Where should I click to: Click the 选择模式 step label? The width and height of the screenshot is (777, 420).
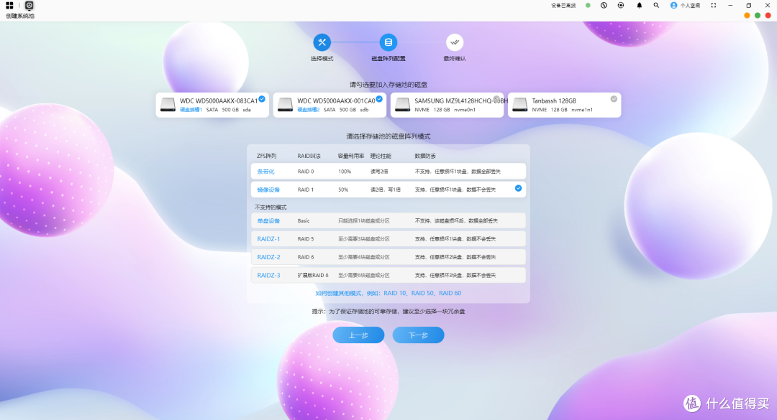(x=322, y=58)
